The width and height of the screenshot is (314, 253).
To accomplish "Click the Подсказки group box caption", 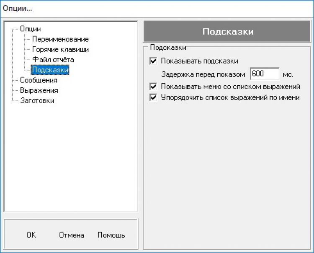I will click(x=168, y=48).
